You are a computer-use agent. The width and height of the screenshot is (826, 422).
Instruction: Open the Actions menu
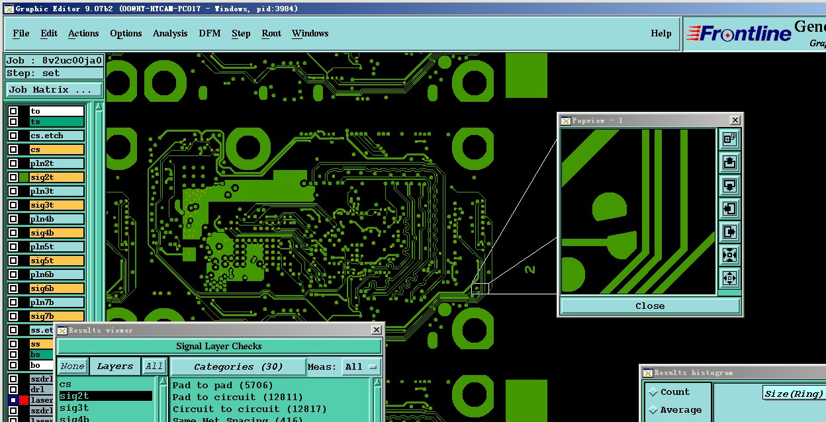(83, 33)
